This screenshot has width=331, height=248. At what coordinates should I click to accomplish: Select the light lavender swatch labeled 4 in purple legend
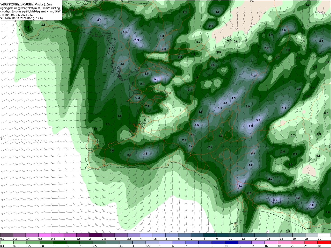(x=146, y=235)
